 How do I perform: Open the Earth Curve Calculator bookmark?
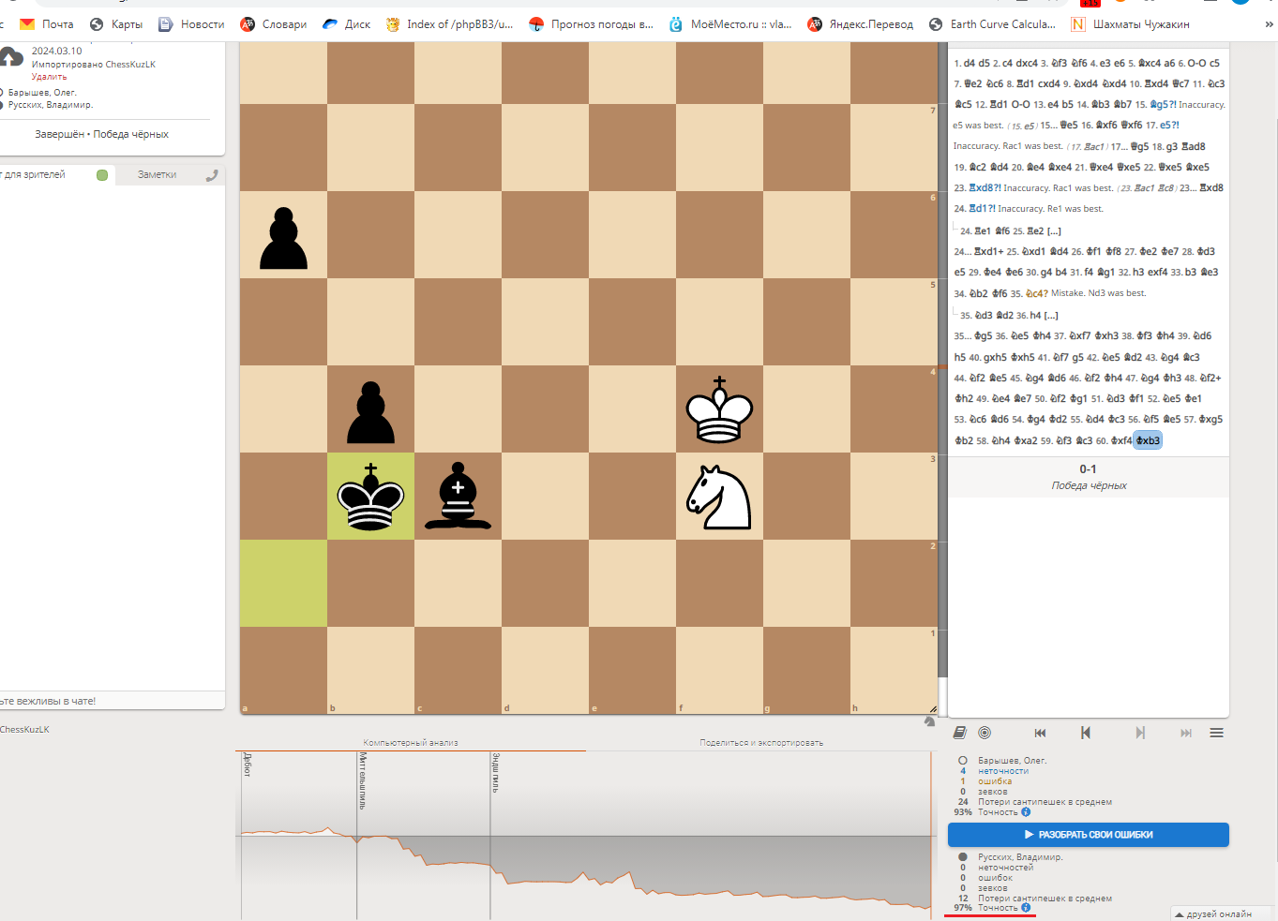point(992,24)
